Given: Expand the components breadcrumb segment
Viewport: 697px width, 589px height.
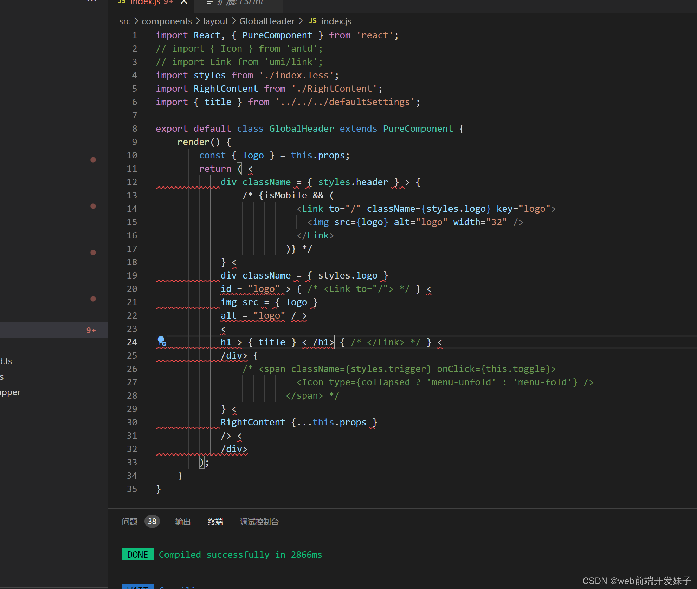Looking at the screenshot, I should pyautogui.click(x=166, y=21).
